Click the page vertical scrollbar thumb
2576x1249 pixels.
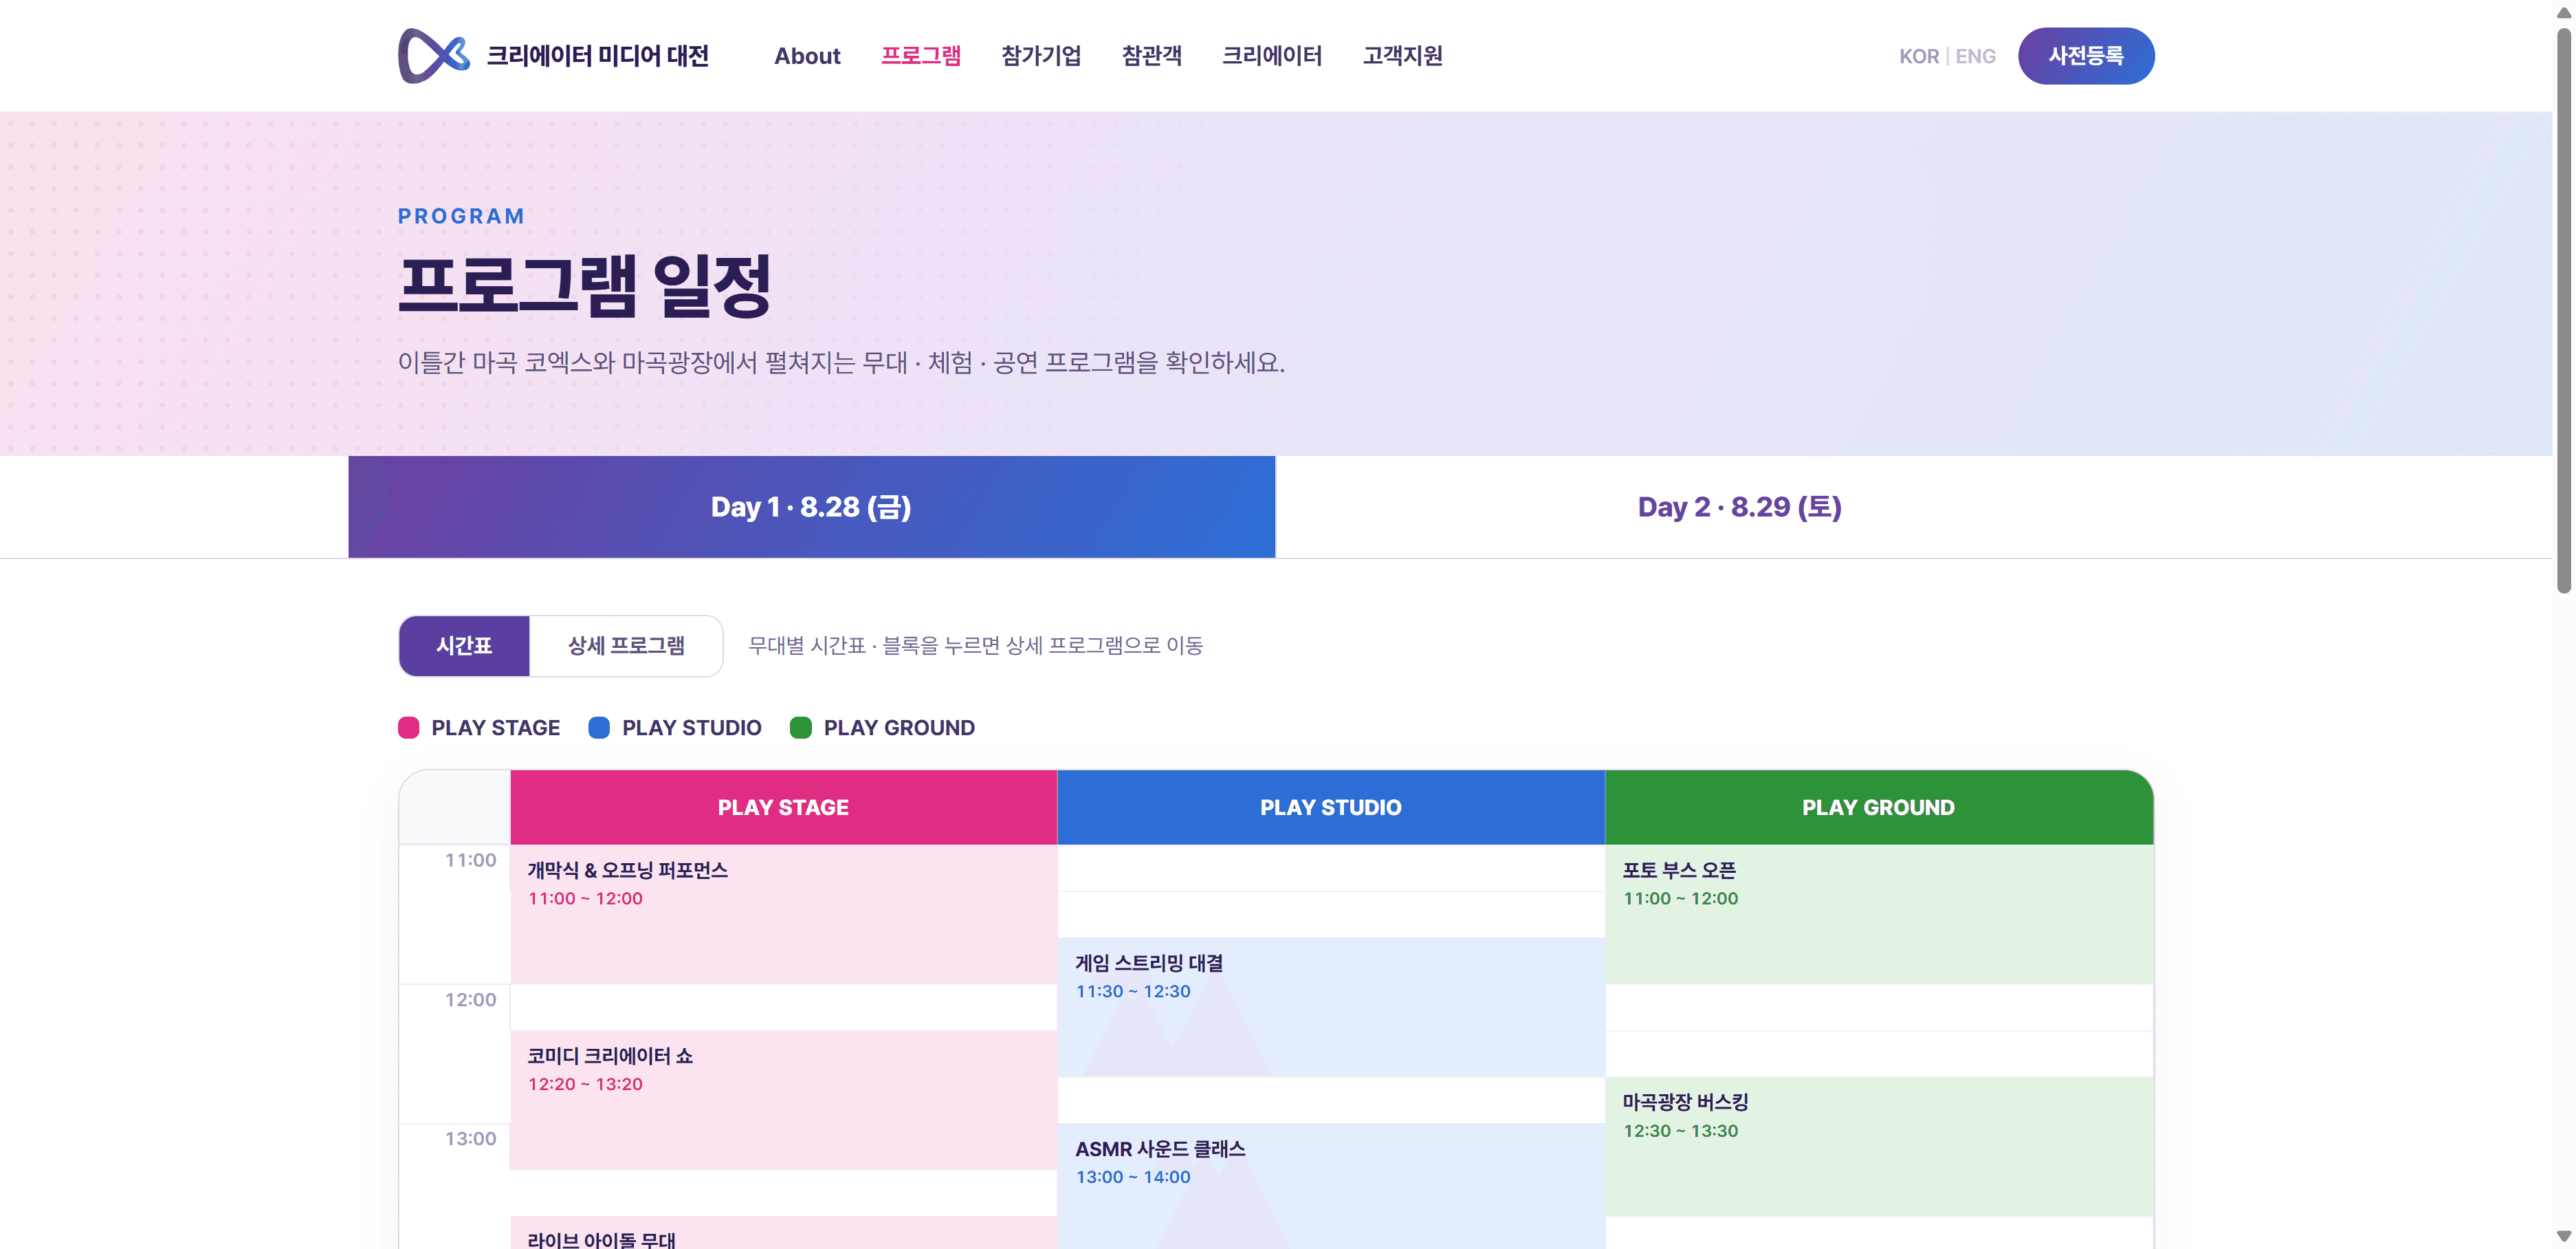tap(2564, 310)
